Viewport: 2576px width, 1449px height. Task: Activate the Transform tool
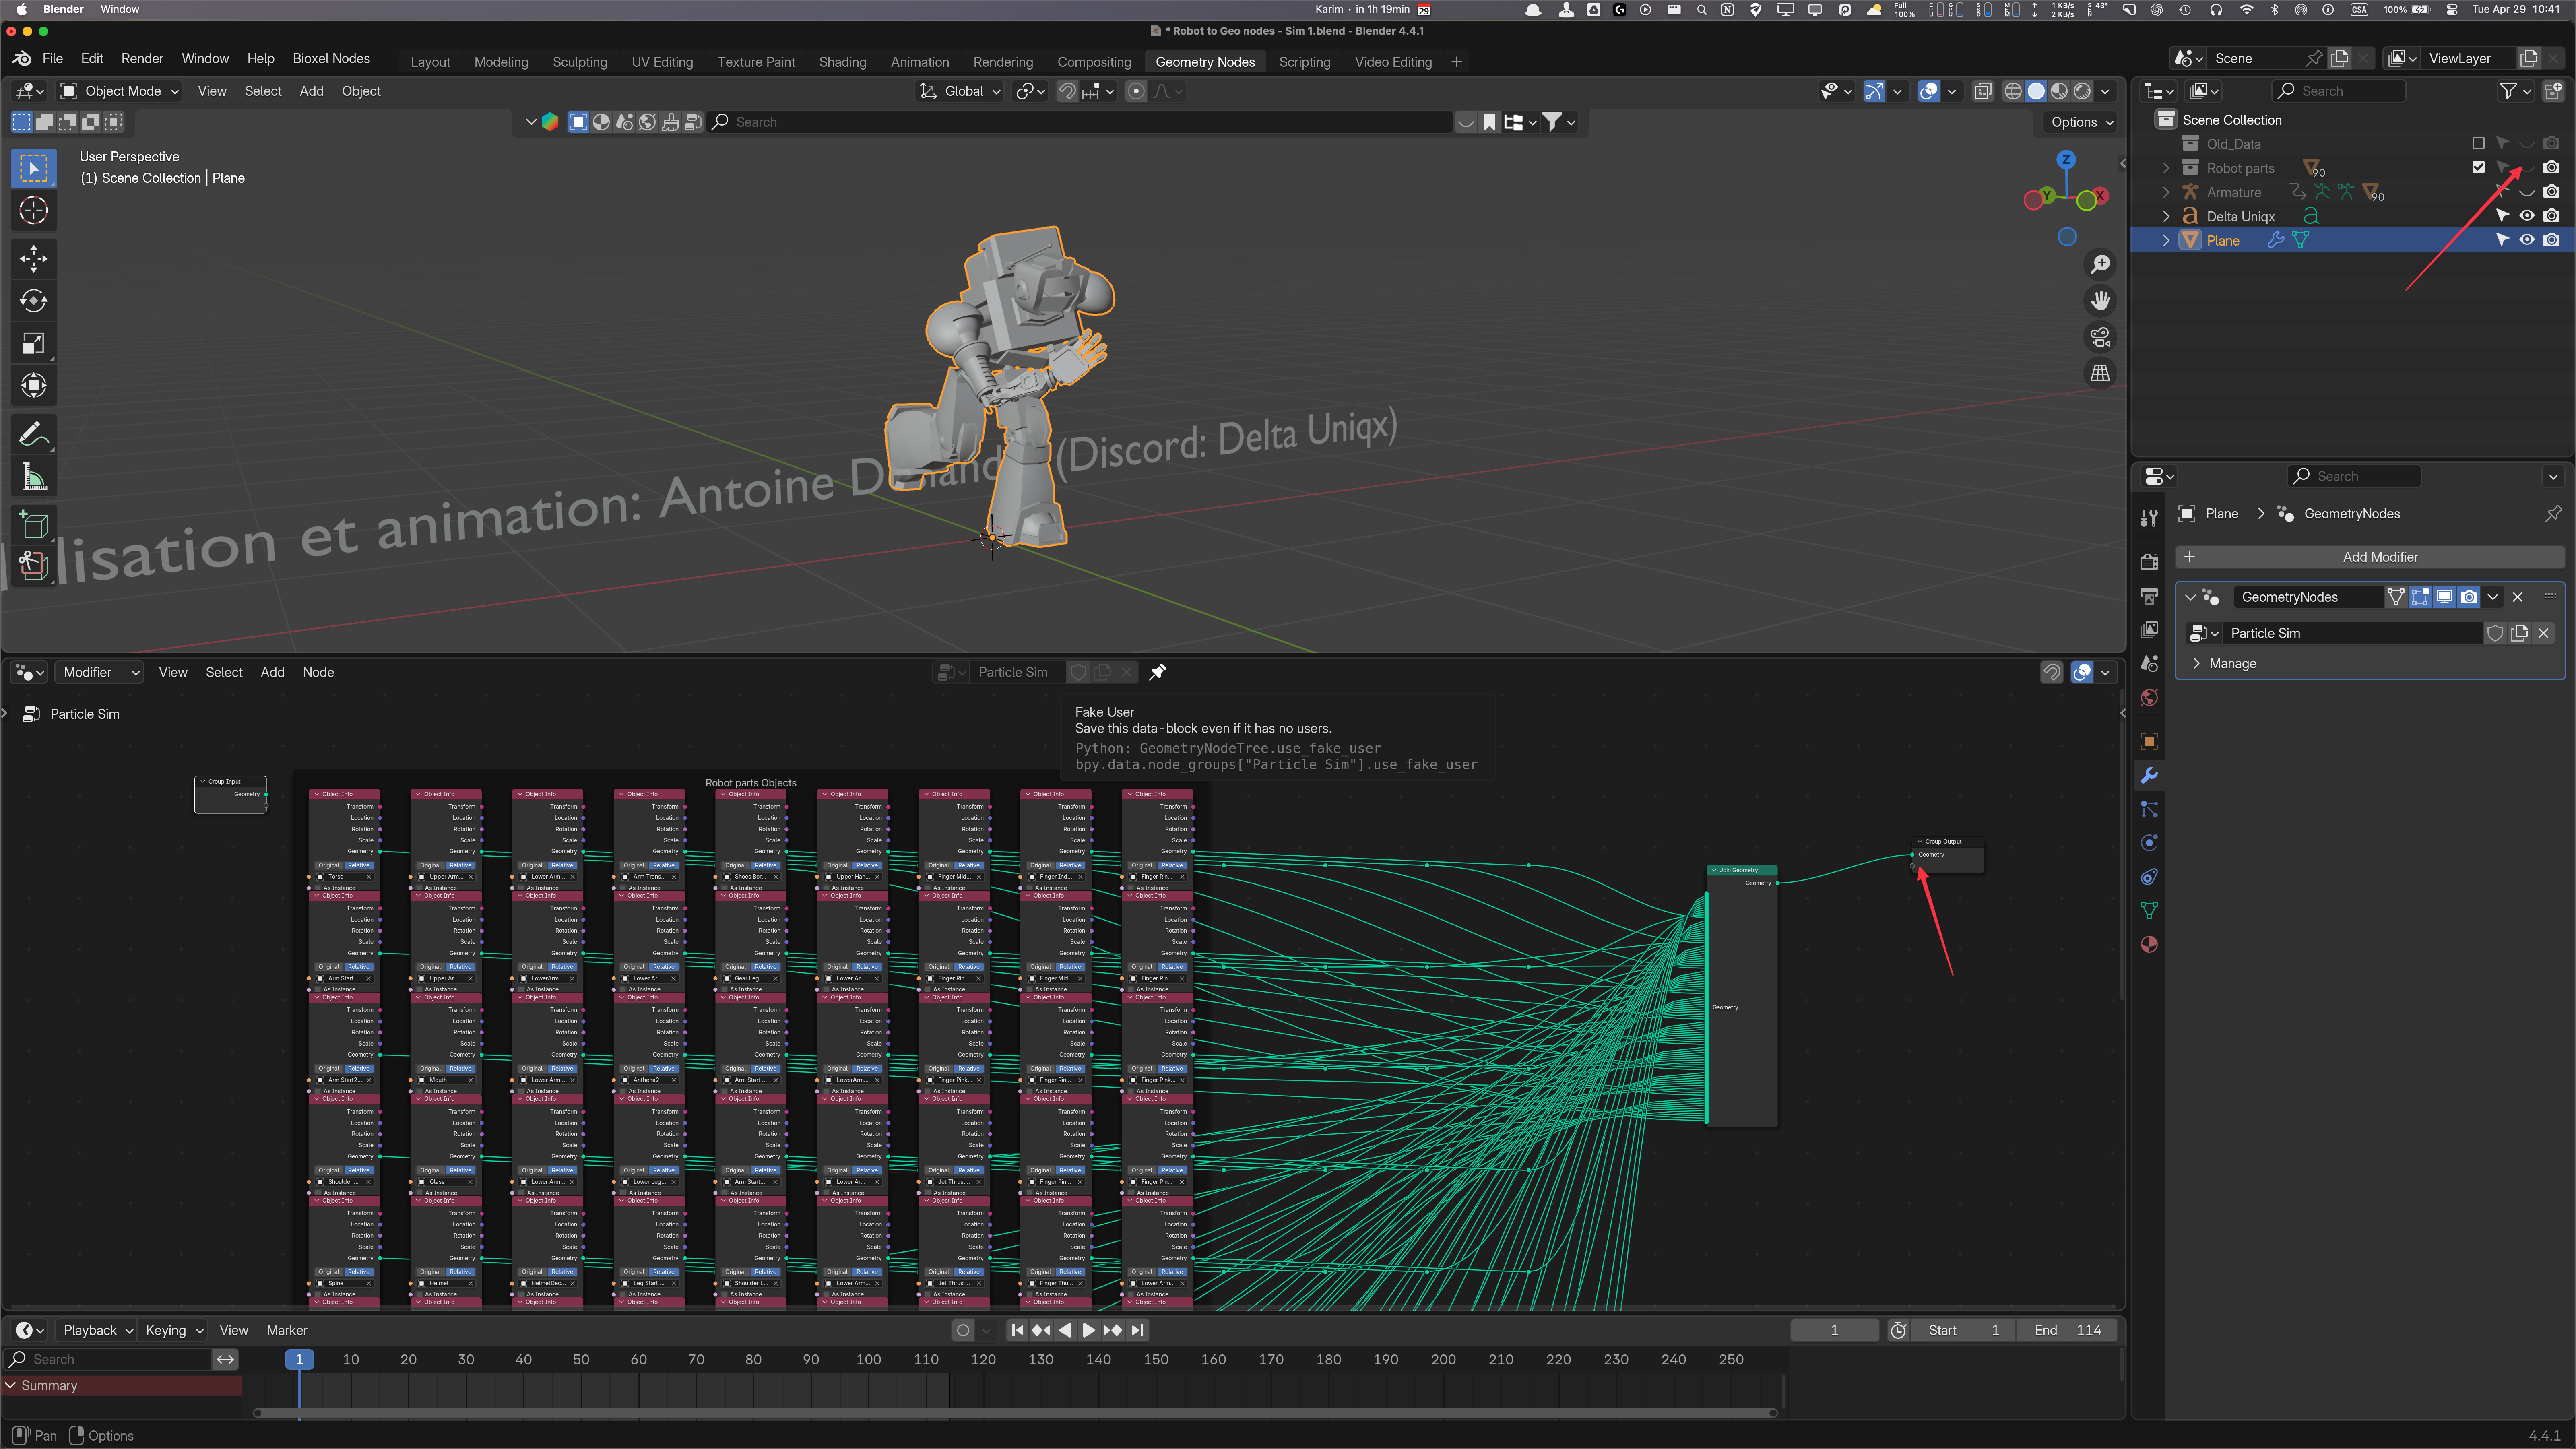tap(33, 385)
